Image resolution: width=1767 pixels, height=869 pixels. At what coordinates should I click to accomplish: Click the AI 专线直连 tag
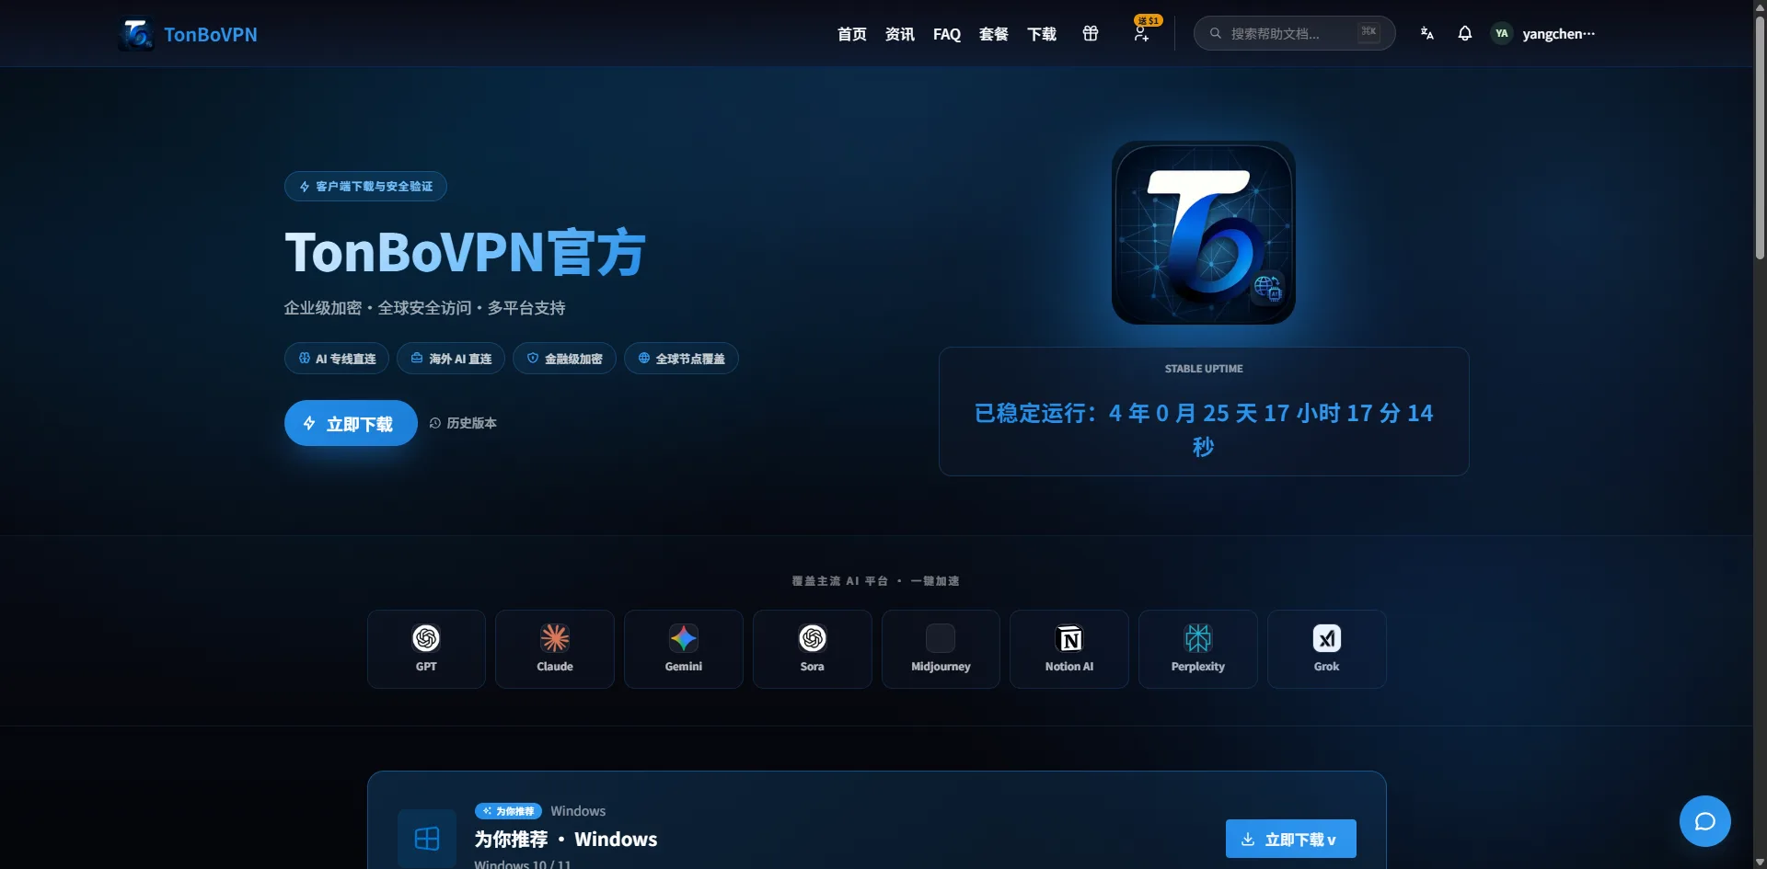pyautogui.click(x=337, y=358)
